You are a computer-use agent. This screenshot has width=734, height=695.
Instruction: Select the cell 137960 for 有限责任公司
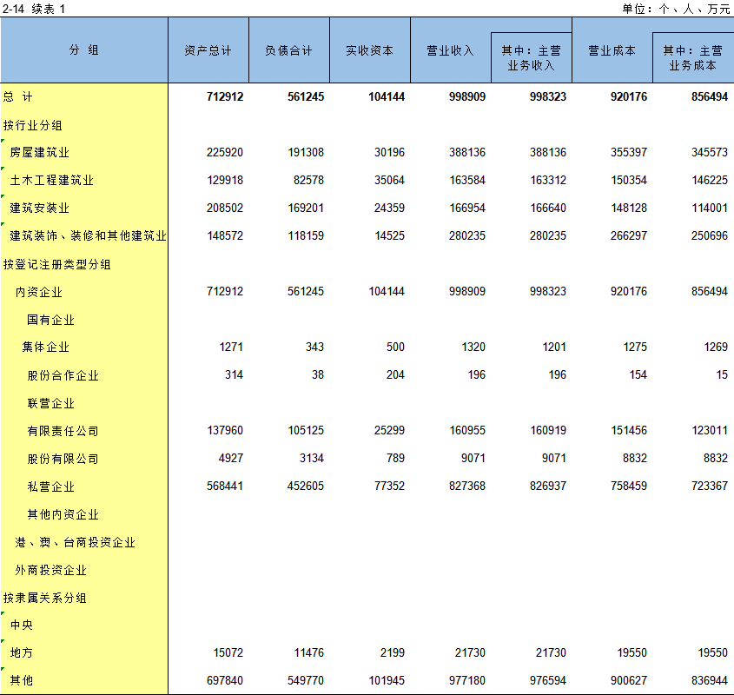(225, 430)
